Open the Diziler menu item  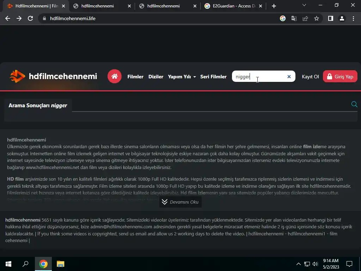[x=155, y=77]
